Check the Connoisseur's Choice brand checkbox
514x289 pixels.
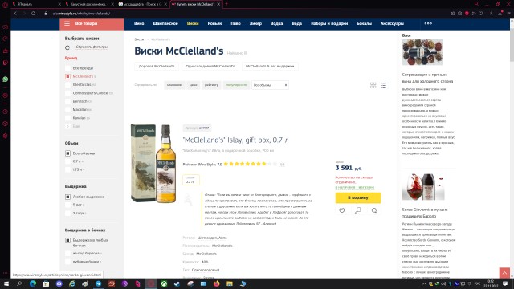tap(67, 93)
